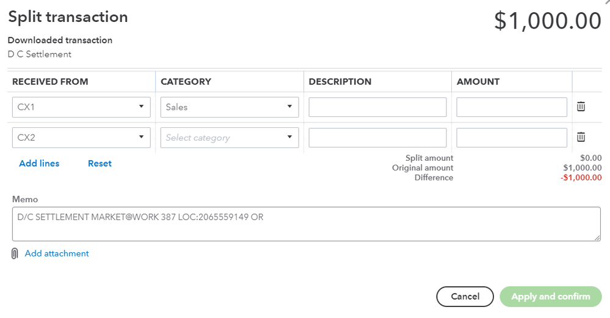Screen dimensions: 610x318
Task: Click the first row Description field
Action: click(x=377, y=107)
